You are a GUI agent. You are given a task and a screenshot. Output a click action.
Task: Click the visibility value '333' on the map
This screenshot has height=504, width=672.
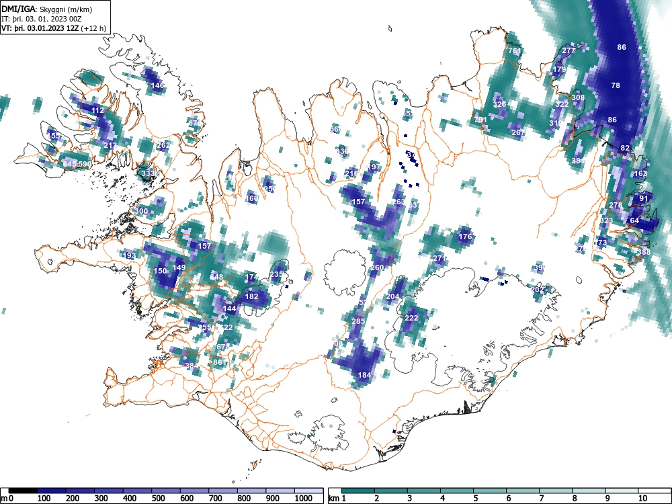pyautogui.click(x=148, y=173)
